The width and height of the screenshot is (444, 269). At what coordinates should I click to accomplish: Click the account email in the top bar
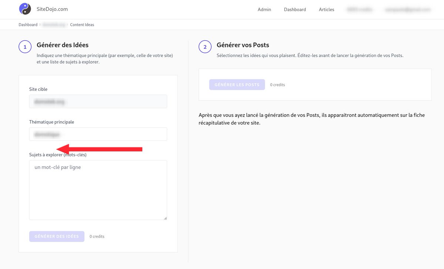point(407,9)
